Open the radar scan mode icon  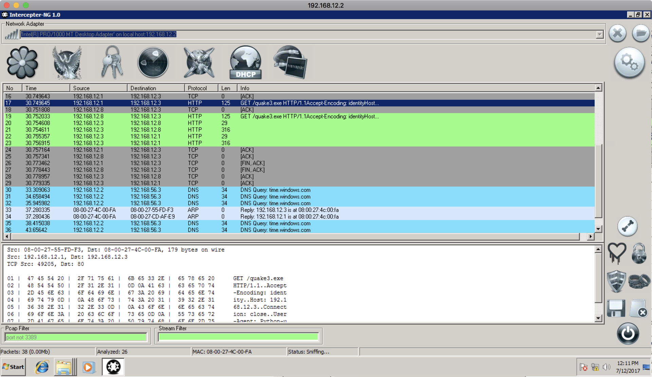(153, 63)
